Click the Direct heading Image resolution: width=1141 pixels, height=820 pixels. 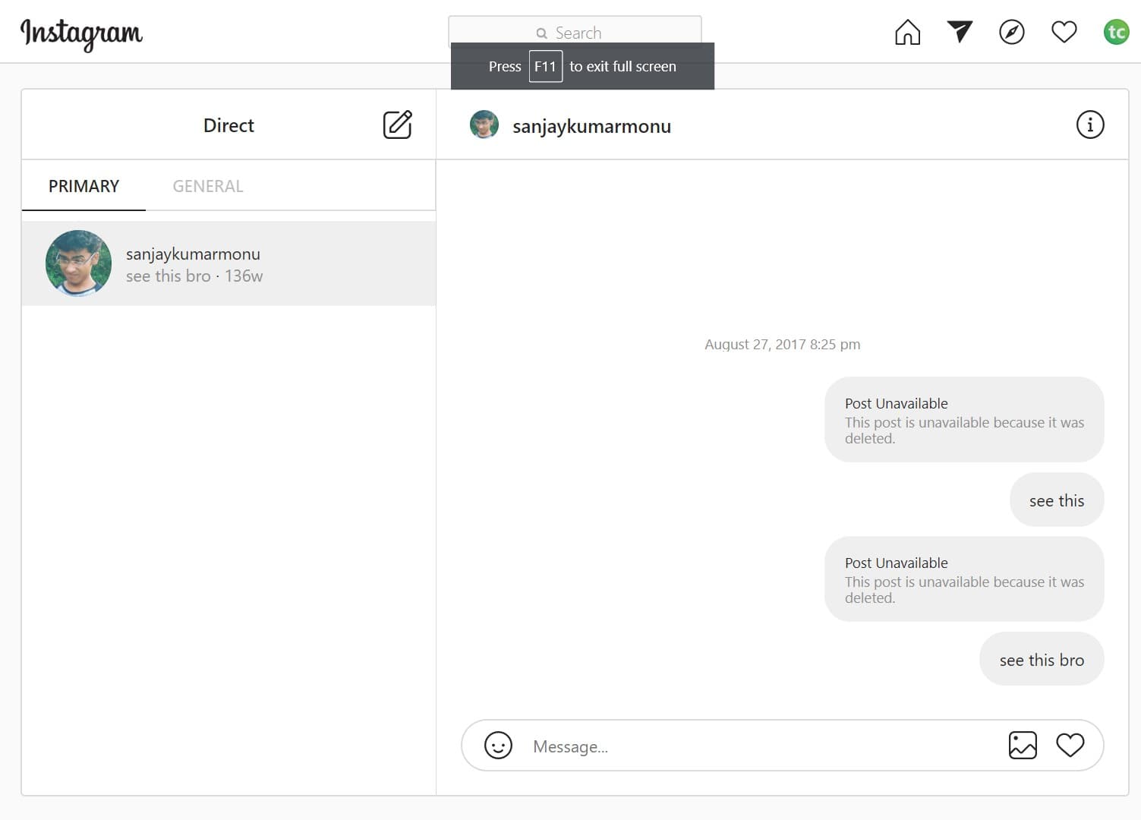click(229, 125)
